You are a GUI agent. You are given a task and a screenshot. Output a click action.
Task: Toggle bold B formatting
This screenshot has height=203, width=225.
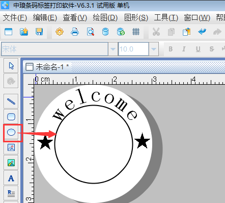coord(171,49)
